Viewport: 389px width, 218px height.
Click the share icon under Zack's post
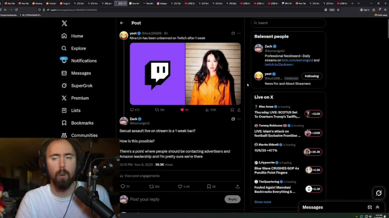pos(237,186)
